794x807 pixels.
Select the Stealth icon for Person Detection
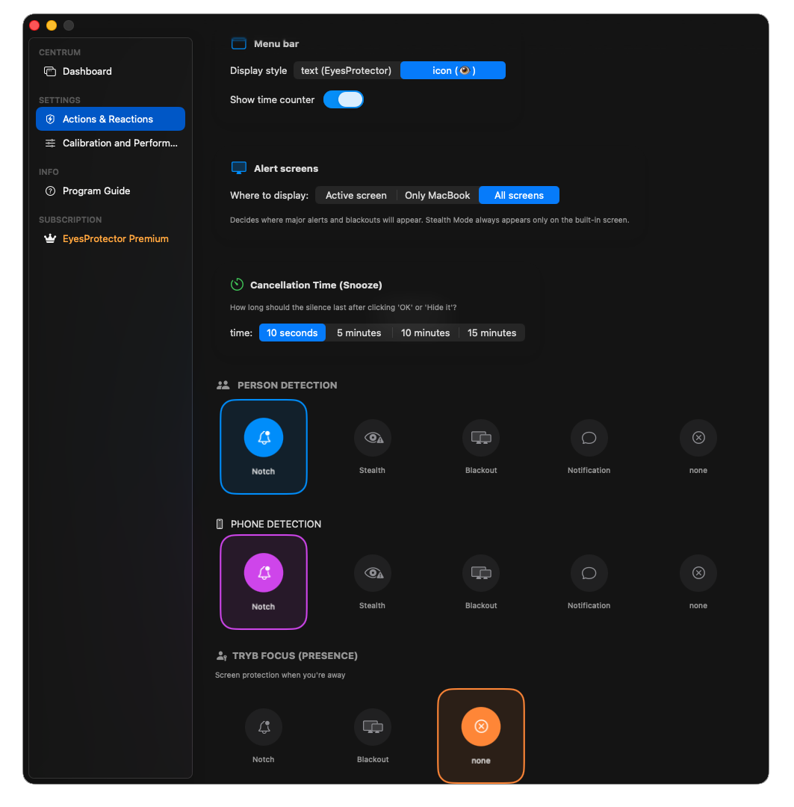tap(372, 438)
